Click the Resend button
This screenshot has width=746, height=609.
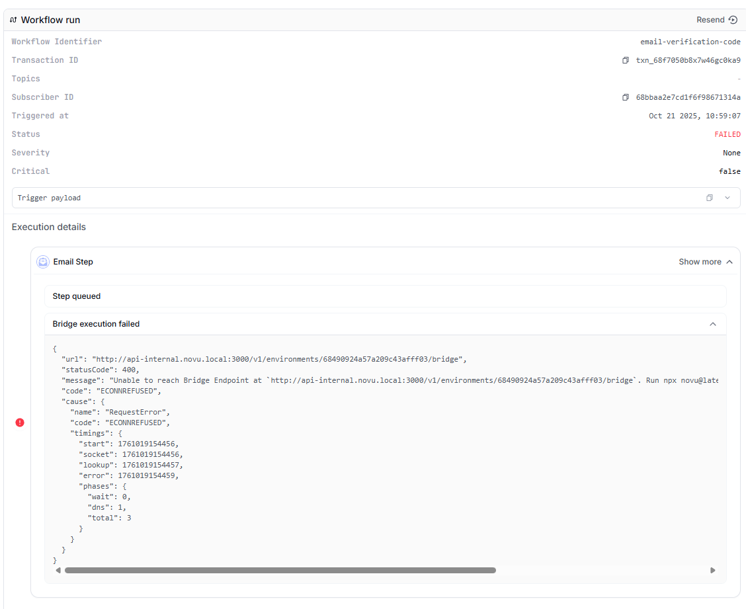[x=716, y=20]
